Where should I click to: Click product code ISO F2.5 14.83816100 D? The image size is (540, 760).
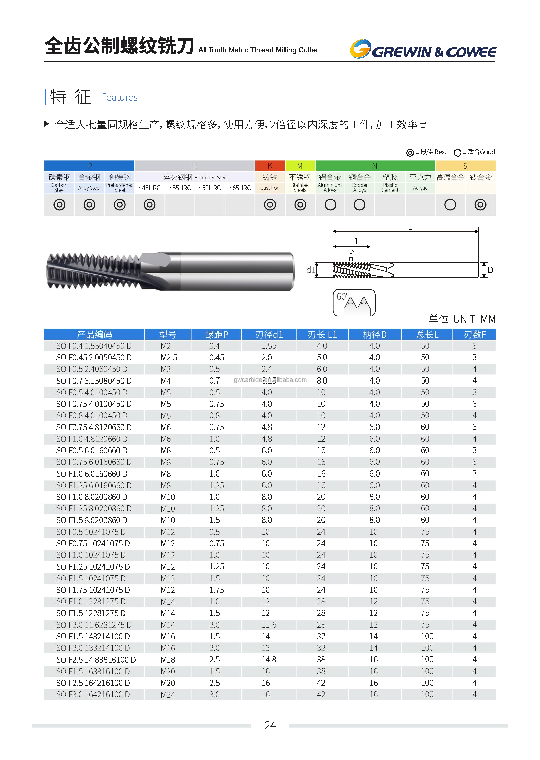(95, 660)
